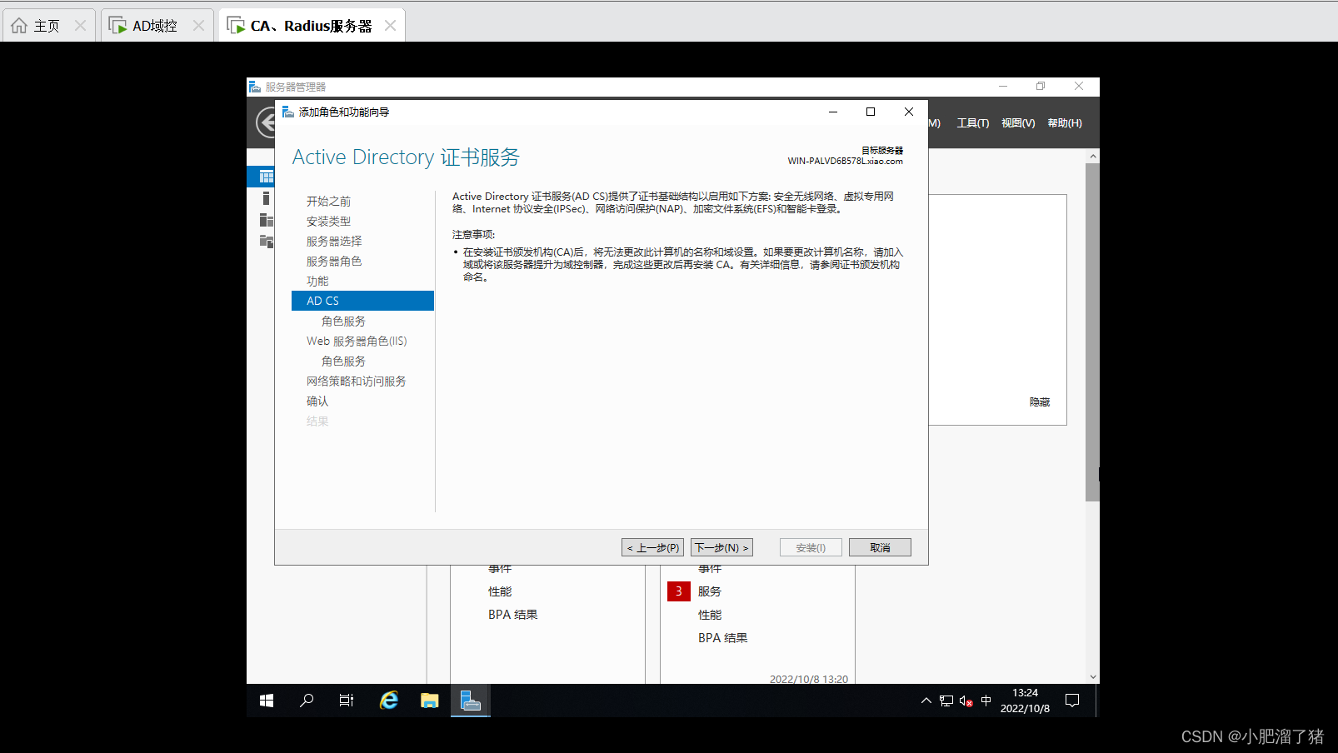
Task: Open Task View on the taskbar
Action: tap(347, 701)
